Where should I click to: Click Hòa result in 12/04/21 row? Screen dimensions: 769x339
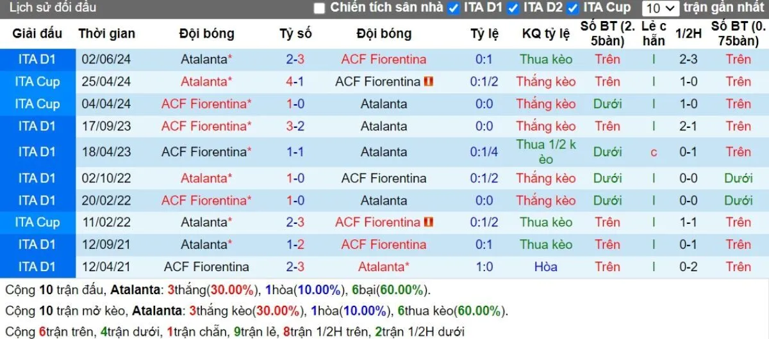coord(546,267)
